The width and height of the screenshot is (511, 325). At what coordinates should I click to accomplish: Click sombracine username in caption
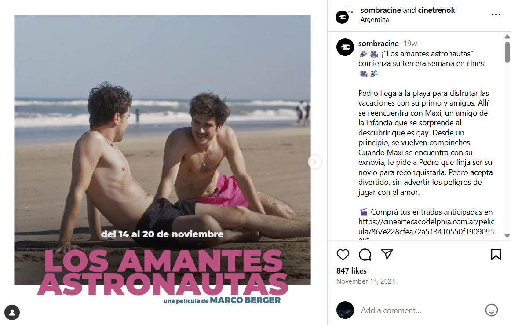(x=378, y=44)
